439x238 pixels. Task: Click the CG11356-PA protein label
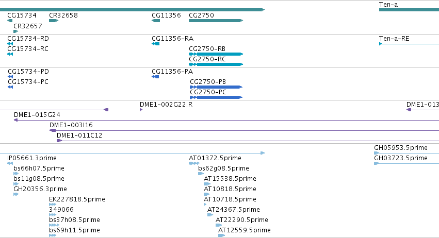(172, 72)
